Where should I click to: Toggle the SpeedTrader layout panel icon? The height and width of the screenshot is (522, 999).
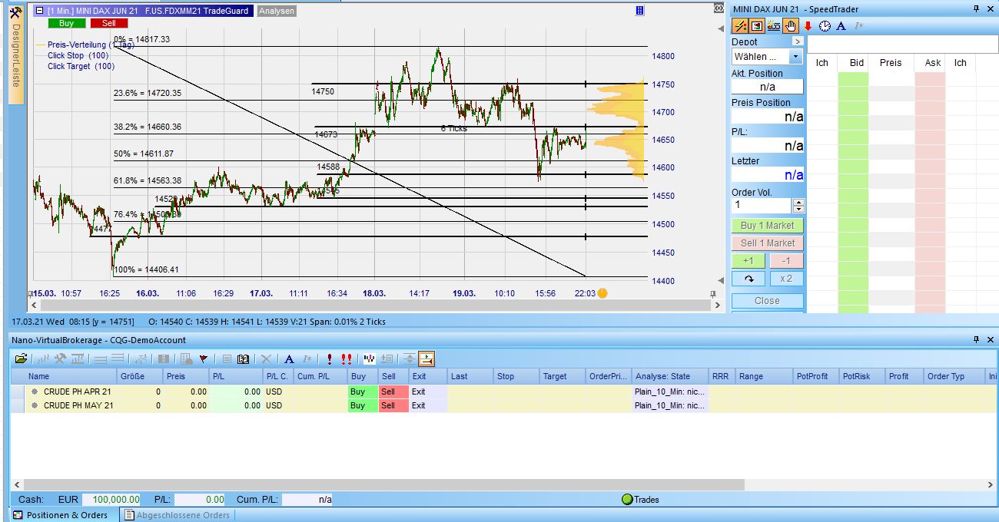point(757,25)
